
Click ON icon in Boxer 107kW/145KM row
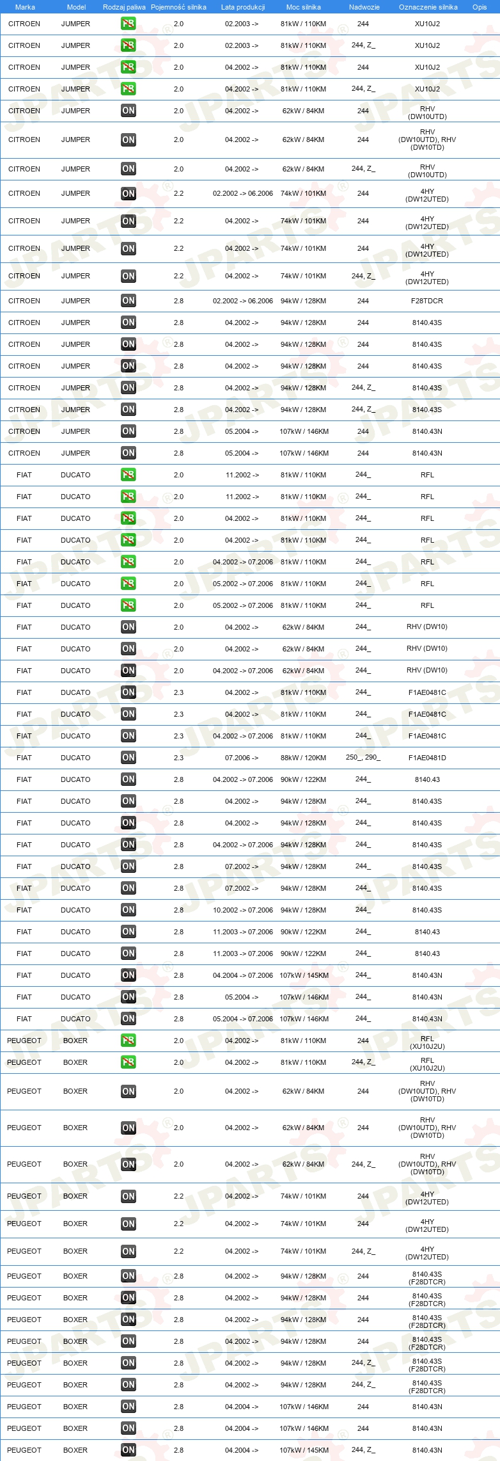[129, 1450]
